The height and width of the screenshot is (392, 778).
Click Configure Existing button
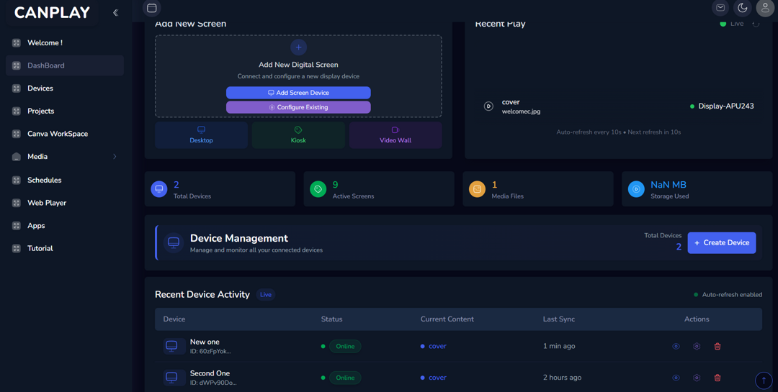pyautogui.click(x=298, y=107)
